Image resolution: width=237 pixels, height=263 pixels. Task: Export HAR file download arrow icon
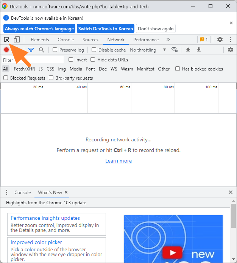tap(199, 50)
